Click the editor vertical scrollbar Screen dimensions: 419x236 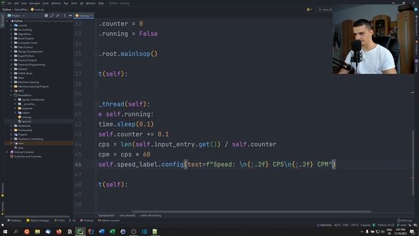[413, 162]
